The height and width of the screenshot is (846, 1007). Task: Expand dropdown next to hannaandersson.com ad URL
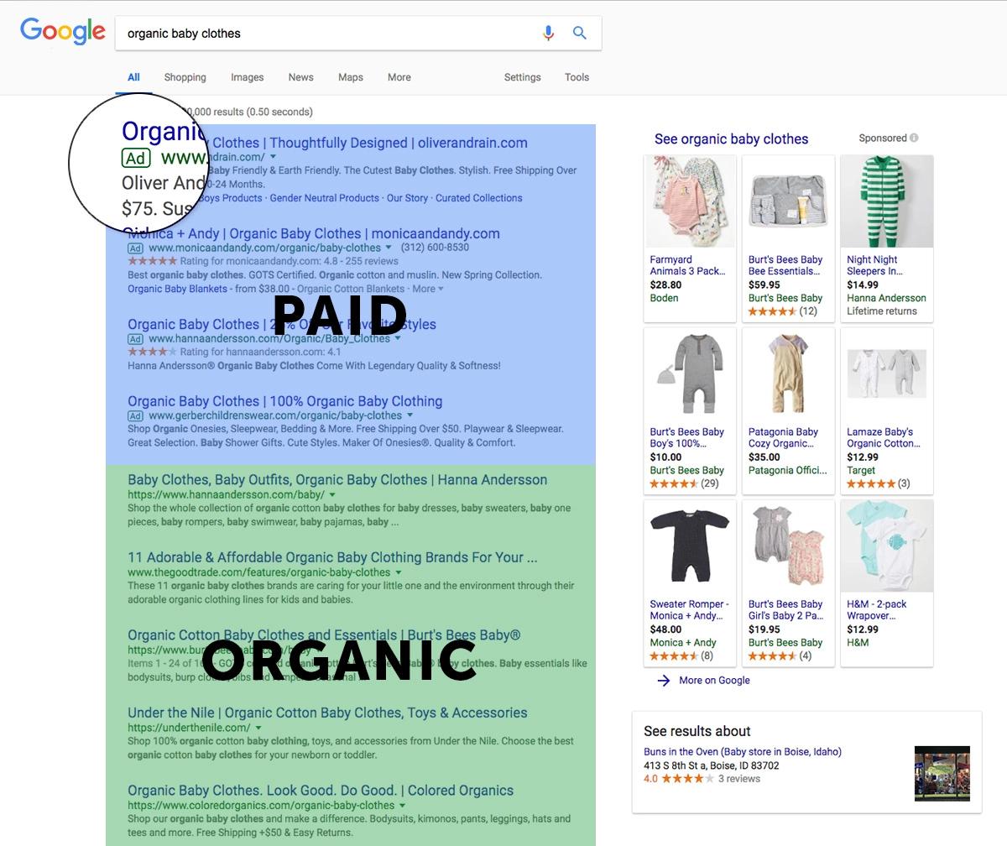(x=398, y=339)
